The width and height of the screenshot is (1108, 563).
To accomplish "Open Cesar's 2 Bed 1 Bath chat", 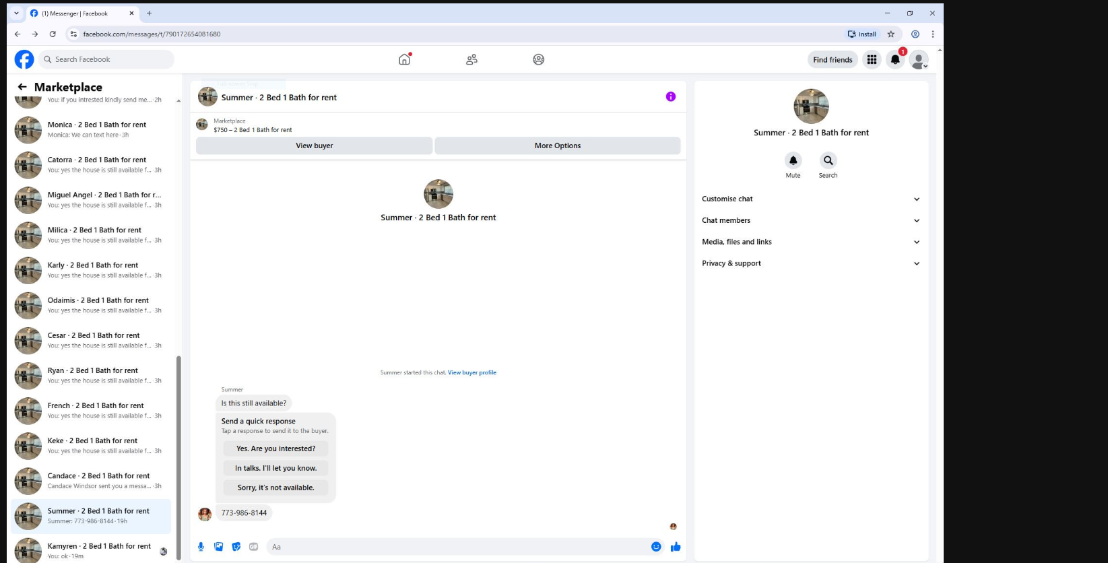I will tap(91, 341).
